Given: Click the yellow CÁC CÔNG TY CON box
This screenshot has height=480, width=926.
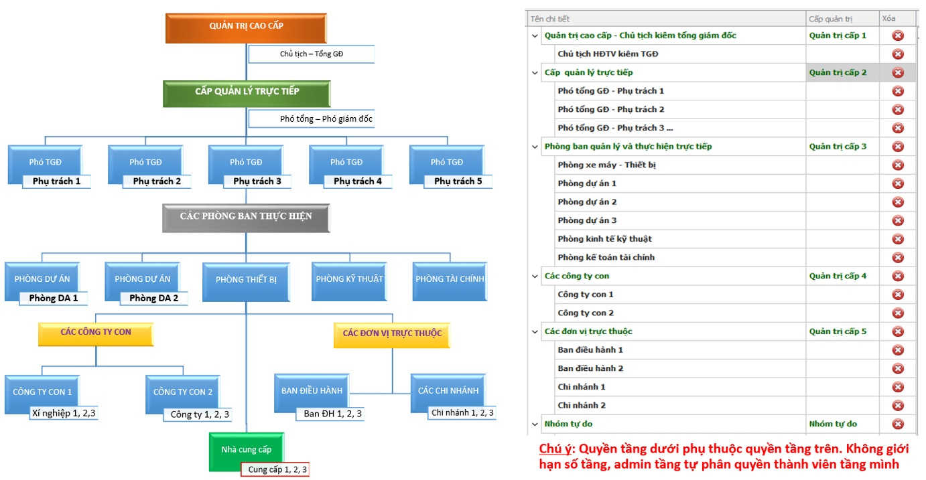Looking at the screenshot, I should pos(96,333).
